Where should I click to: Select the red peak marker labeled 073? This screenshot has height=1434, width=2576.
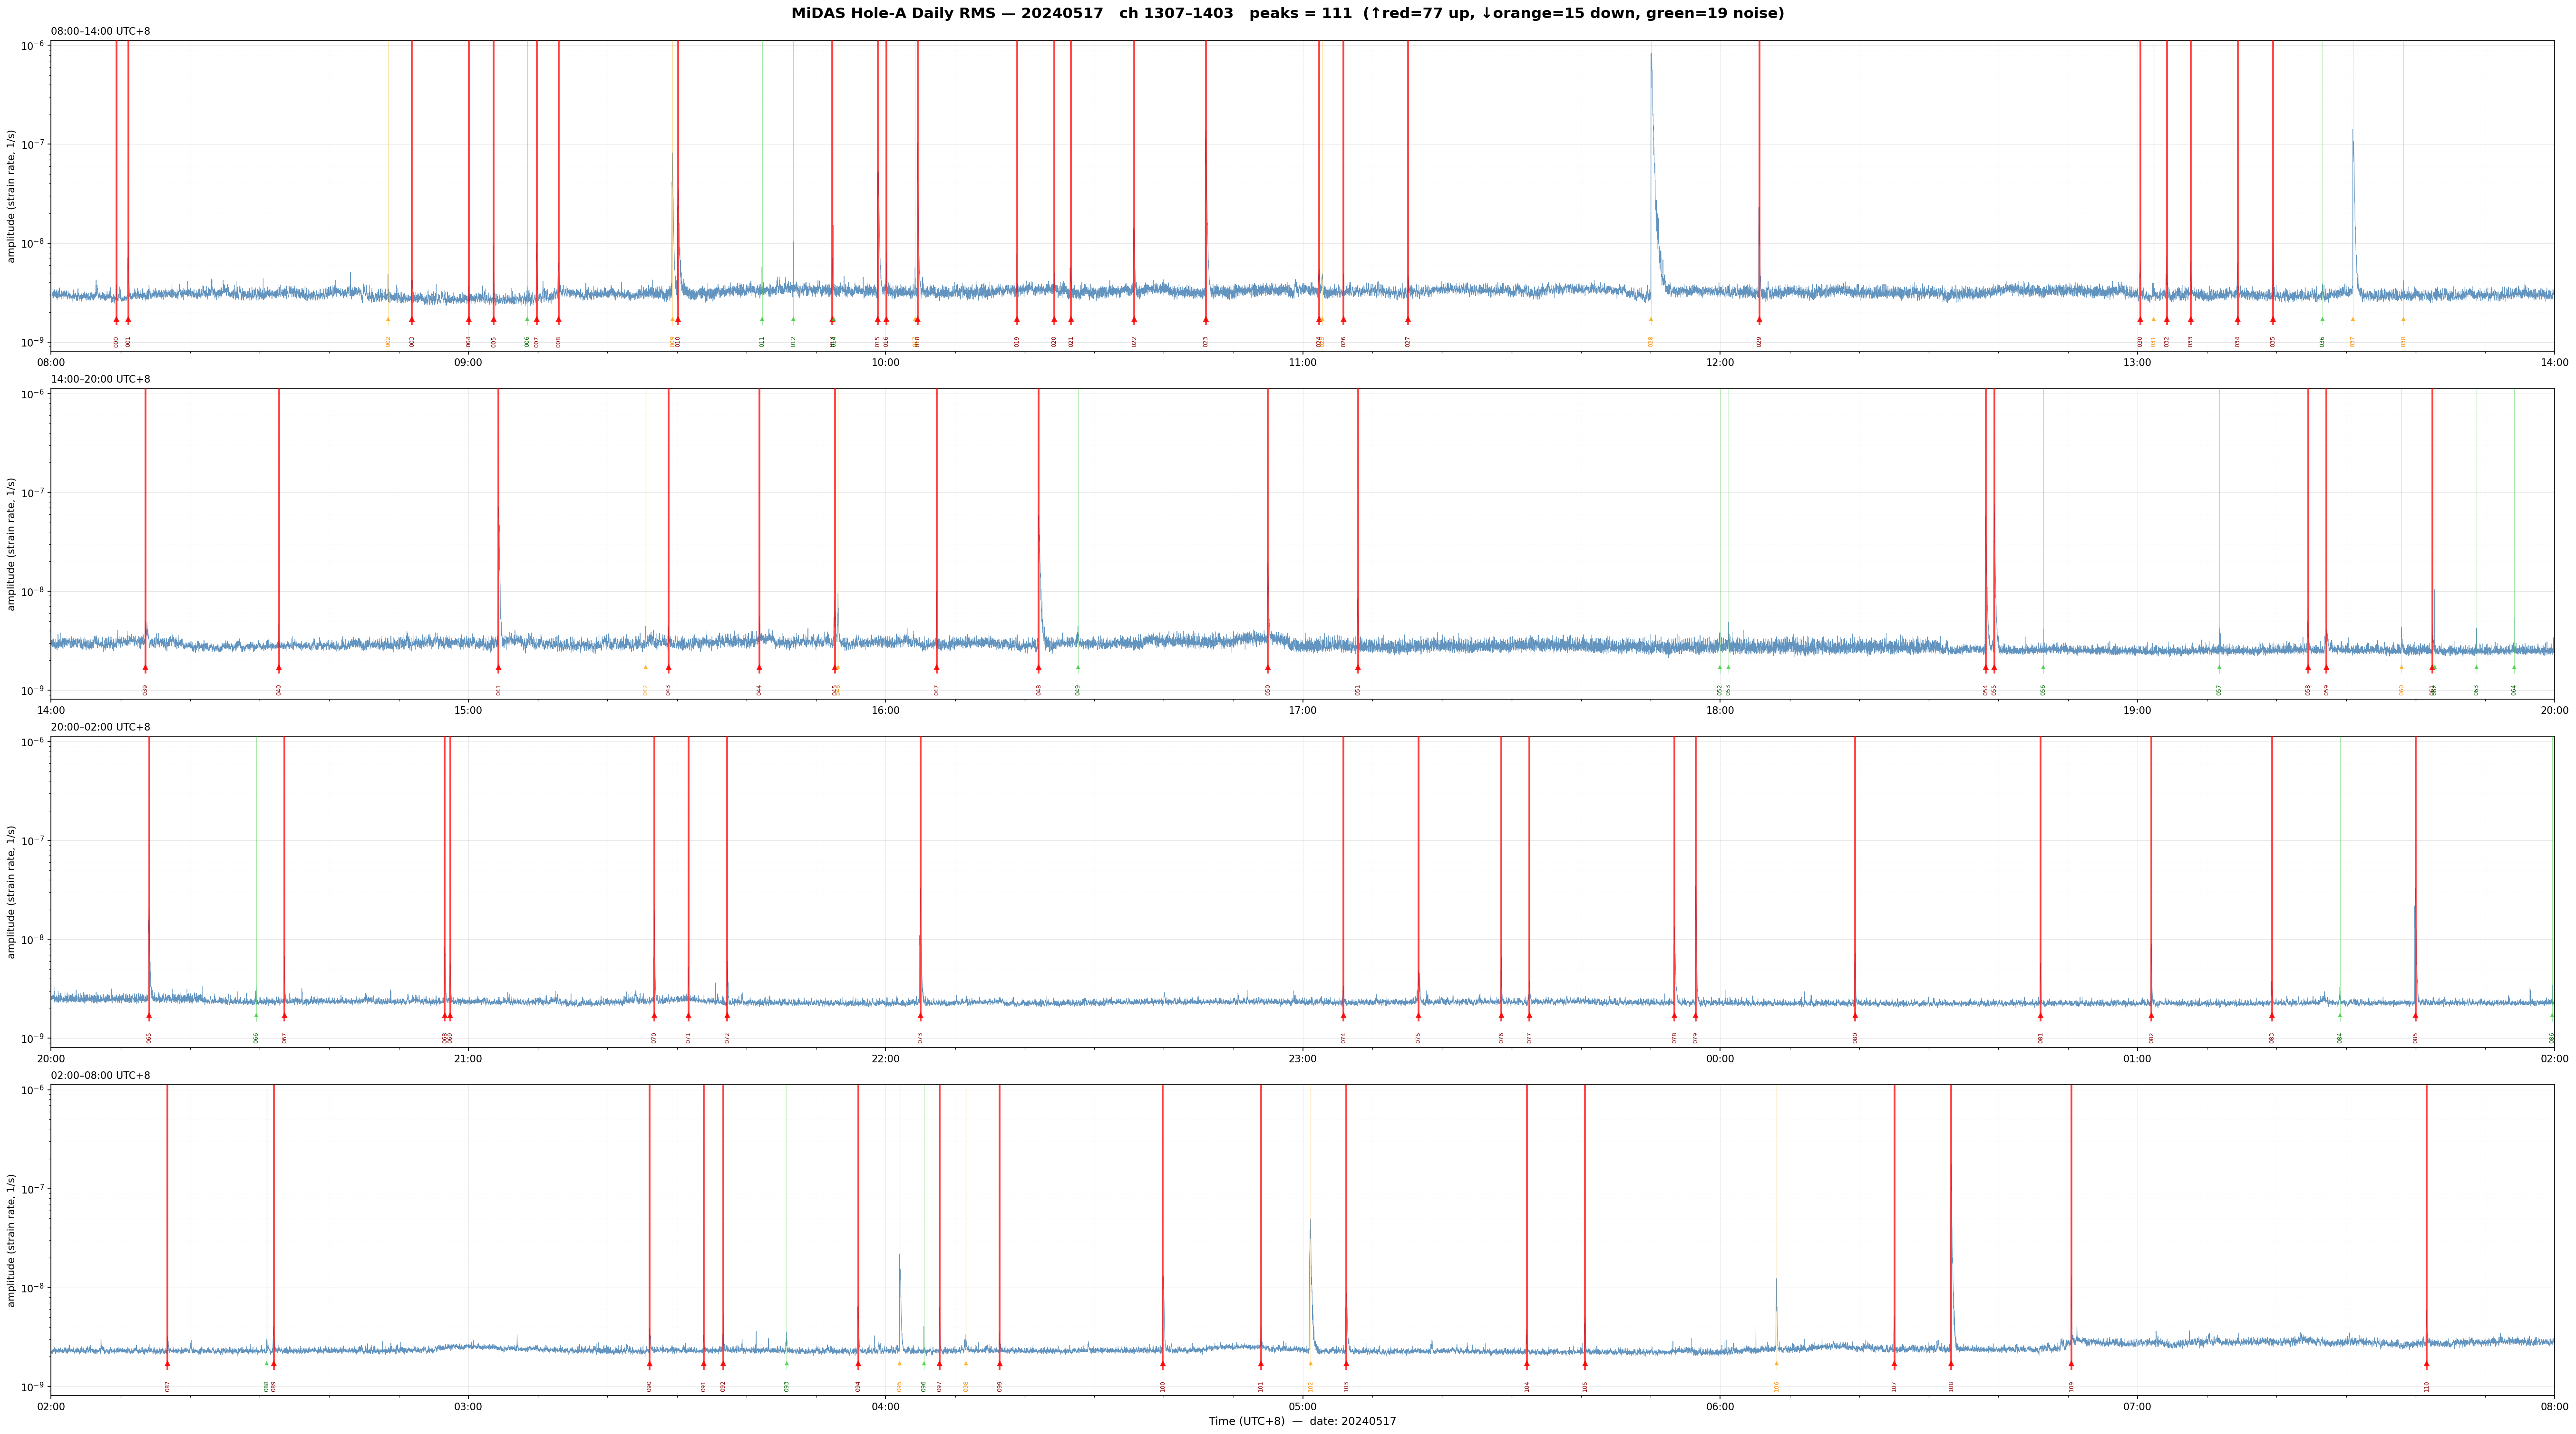[x=921, y=1016]
